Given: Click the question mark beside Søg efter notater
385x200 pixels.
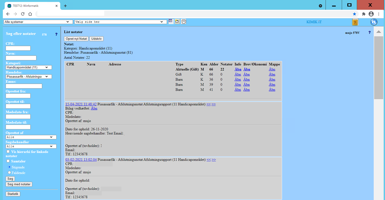Looking at the screenshot, I should (x=56, y=34).
